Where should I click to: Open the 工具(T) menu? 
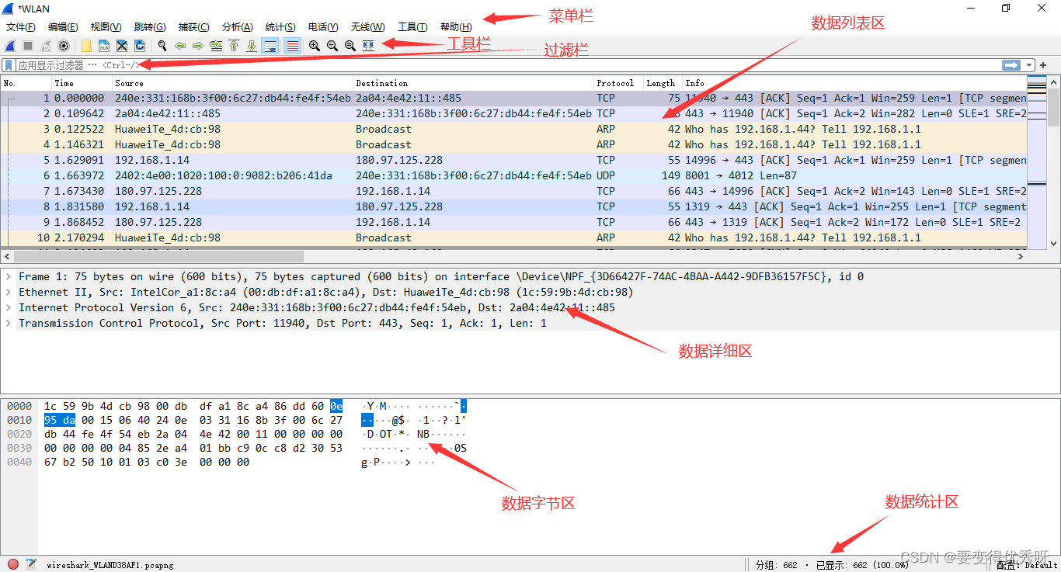[412, 27]
